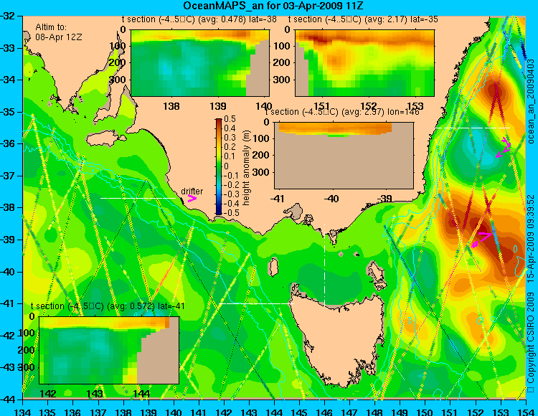
Task: Click the "t section ... (avg: 2.17) lat=-35" heading
Action: pyautogui.click(x=363, y=19)
